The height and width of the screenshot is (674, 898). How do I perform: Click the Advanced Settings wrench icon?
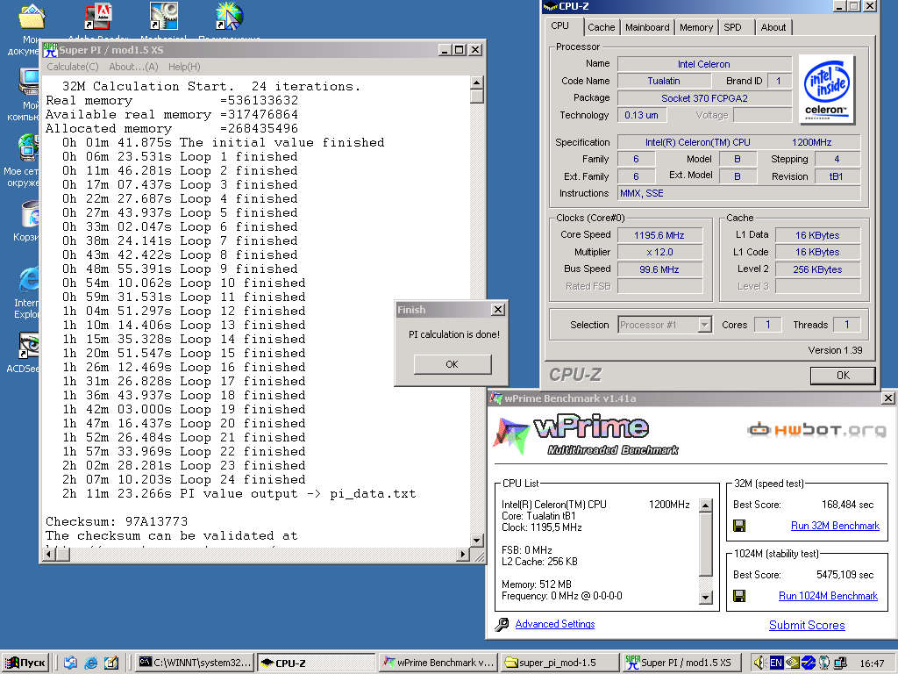[502, 624]
